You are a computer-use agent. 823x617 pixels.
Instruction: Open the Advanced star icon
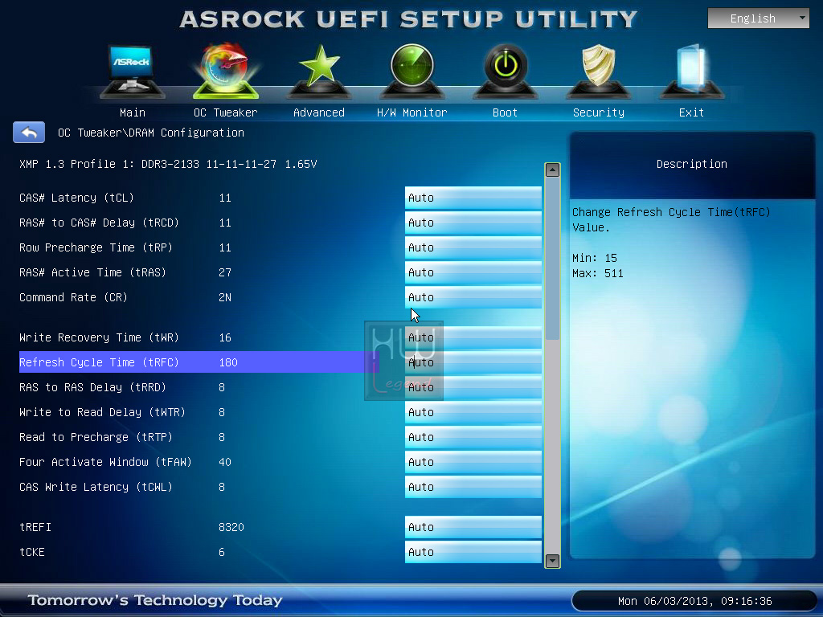pos(318,71)
